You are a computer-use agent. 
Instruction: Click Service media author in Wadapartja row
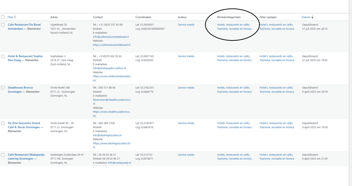click(186, 155)
